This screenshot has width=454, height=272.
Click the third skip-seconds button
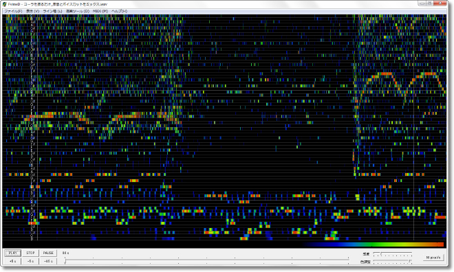point(48,261)
